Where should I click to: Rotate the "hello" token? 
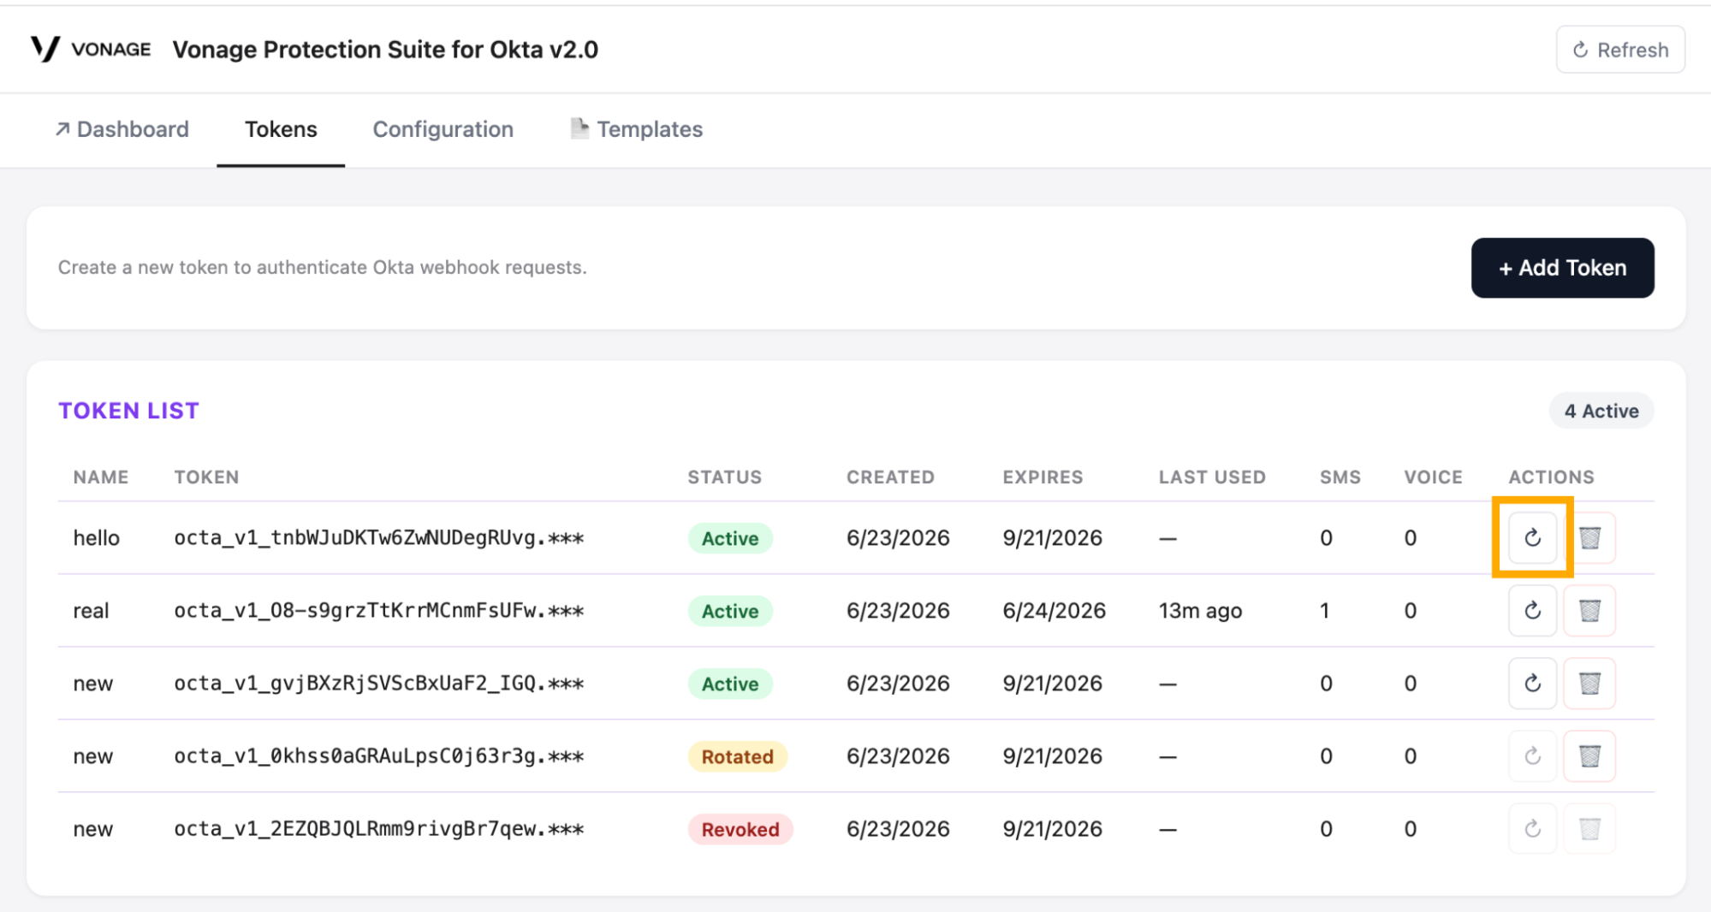click(1532, 537)
